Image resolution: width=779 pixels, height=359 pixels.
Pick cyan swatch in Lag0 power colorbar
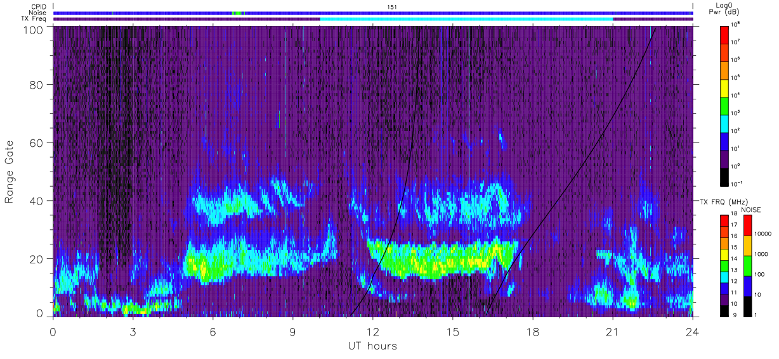pos(724,123)
